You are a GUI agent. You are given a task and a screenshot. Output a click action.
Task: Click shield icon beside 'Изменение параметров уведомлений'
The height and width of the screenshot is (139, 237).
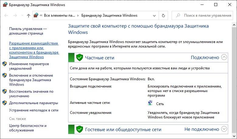(x=5, y=64)
